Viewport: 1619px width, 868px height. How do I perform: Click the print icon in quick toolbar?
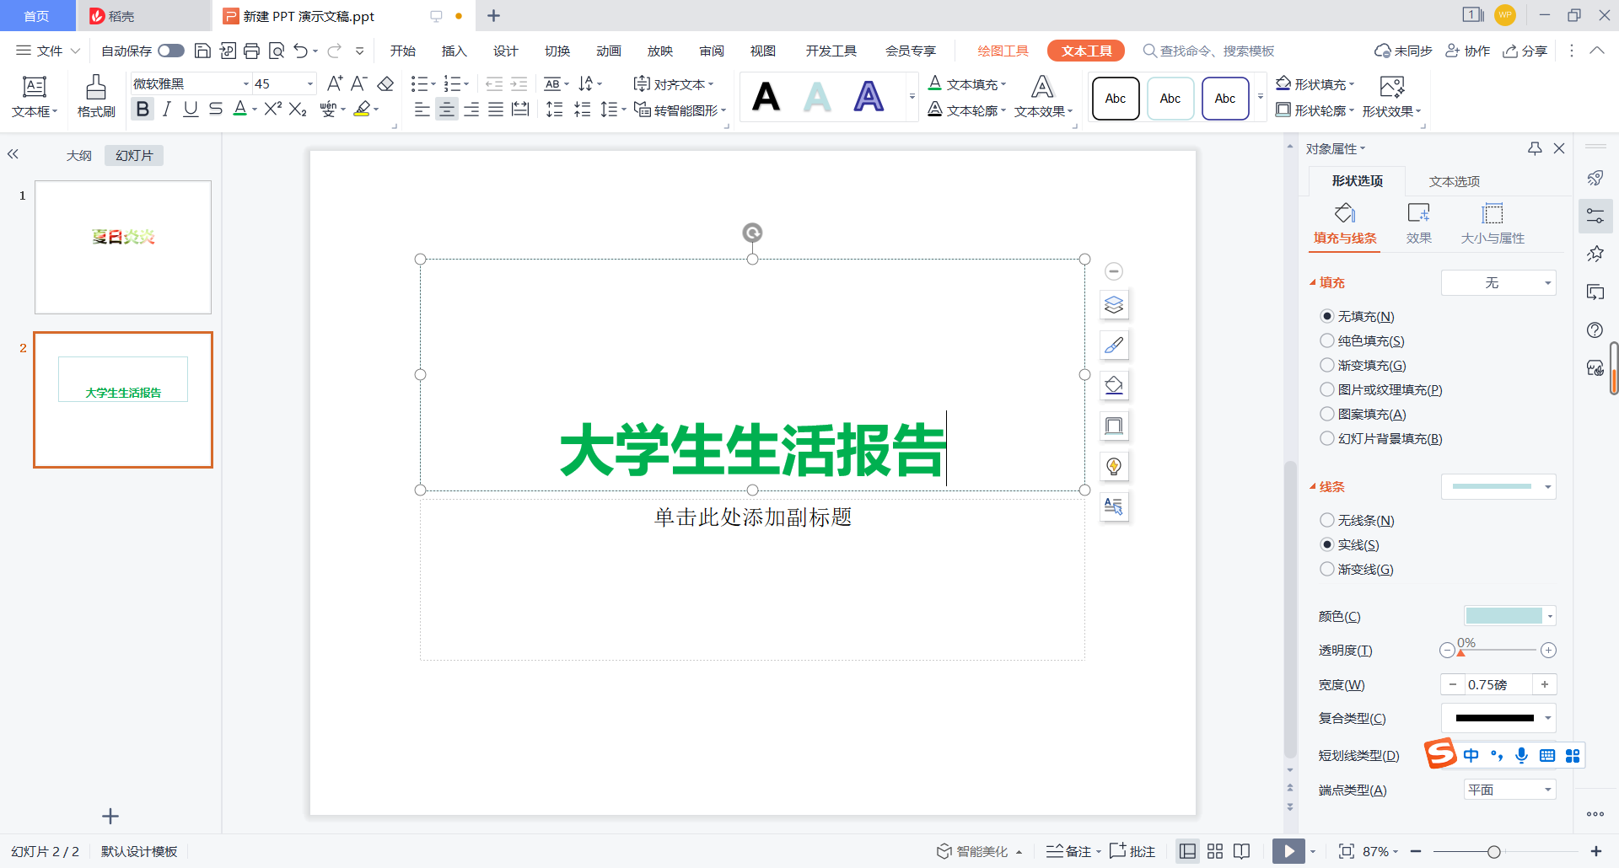click(x=251, y=51)
